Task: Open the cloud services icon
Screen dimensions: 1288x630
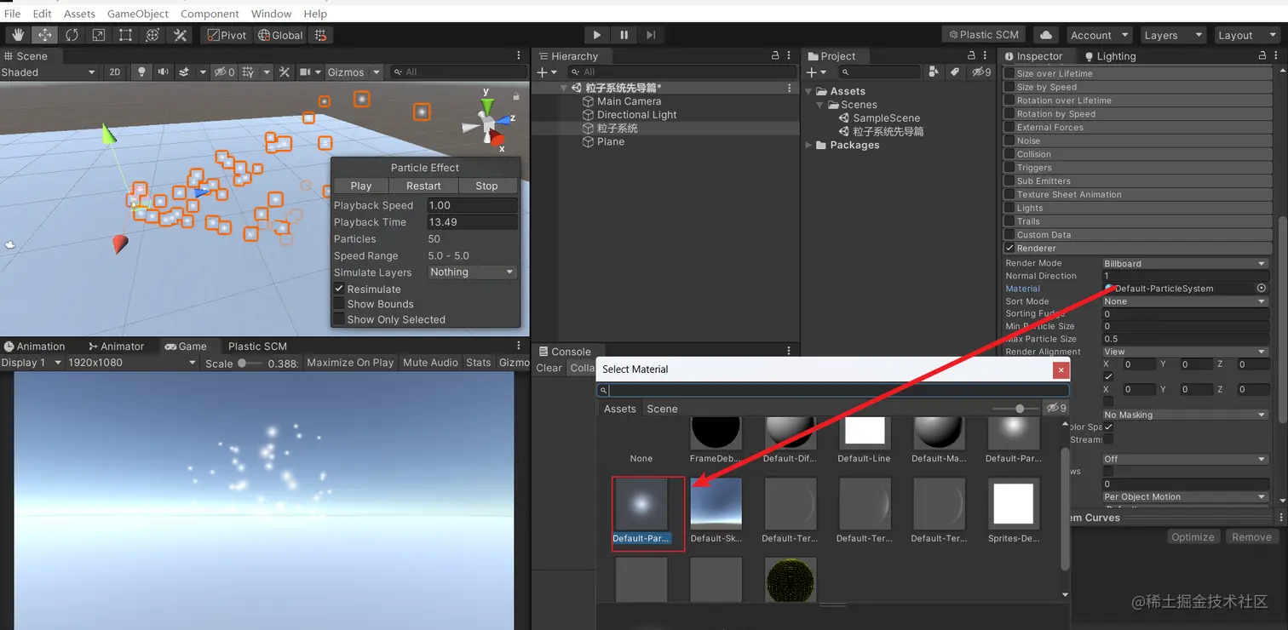Action: [x=1046, y=35]
